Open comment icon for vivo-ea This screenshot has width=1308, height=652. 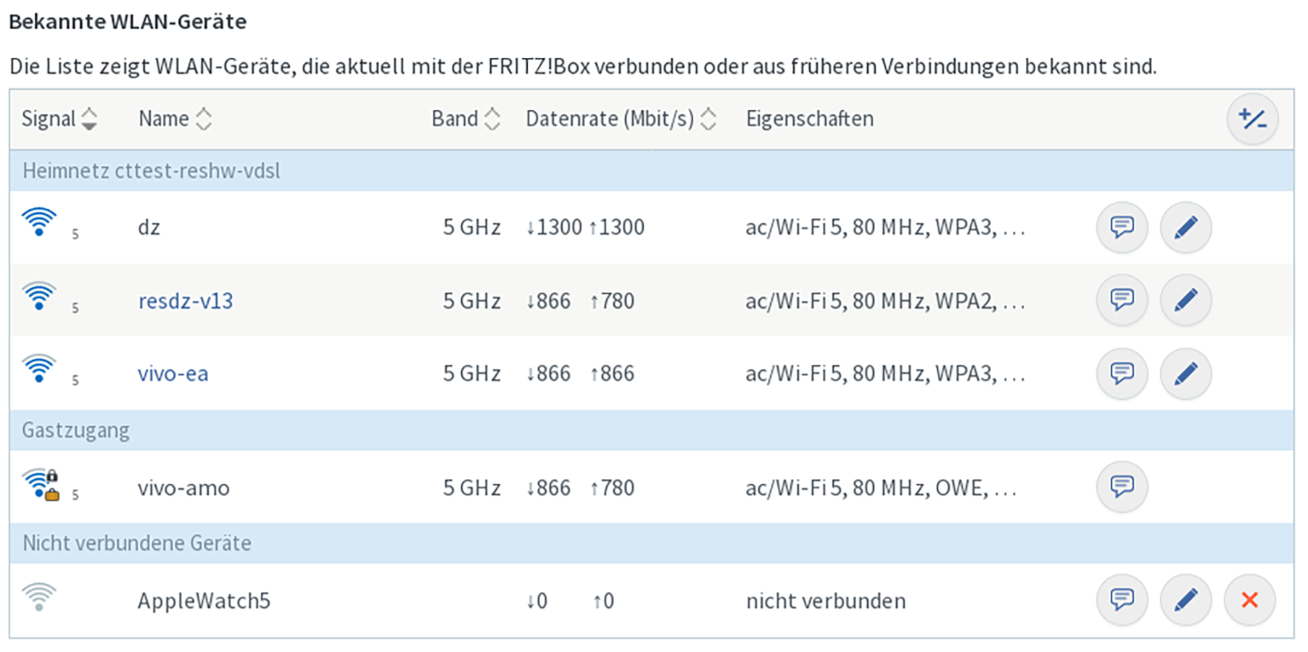click(1122, 373)
